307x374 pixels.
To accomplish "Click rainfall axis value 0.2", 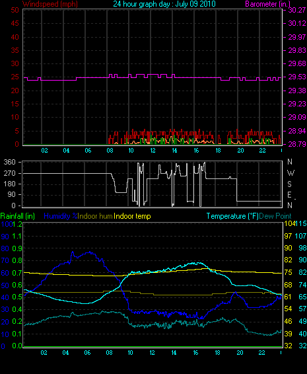I will coord(17,321).
